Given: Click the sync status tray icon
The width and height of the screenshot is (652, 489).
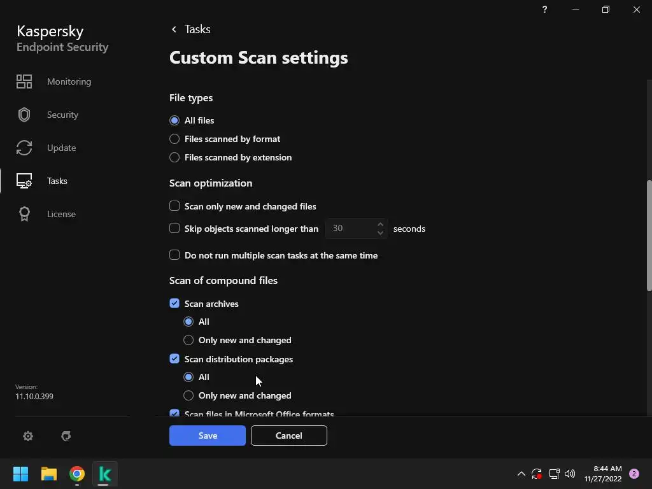Looking at the screenshot, I should 536,474.
